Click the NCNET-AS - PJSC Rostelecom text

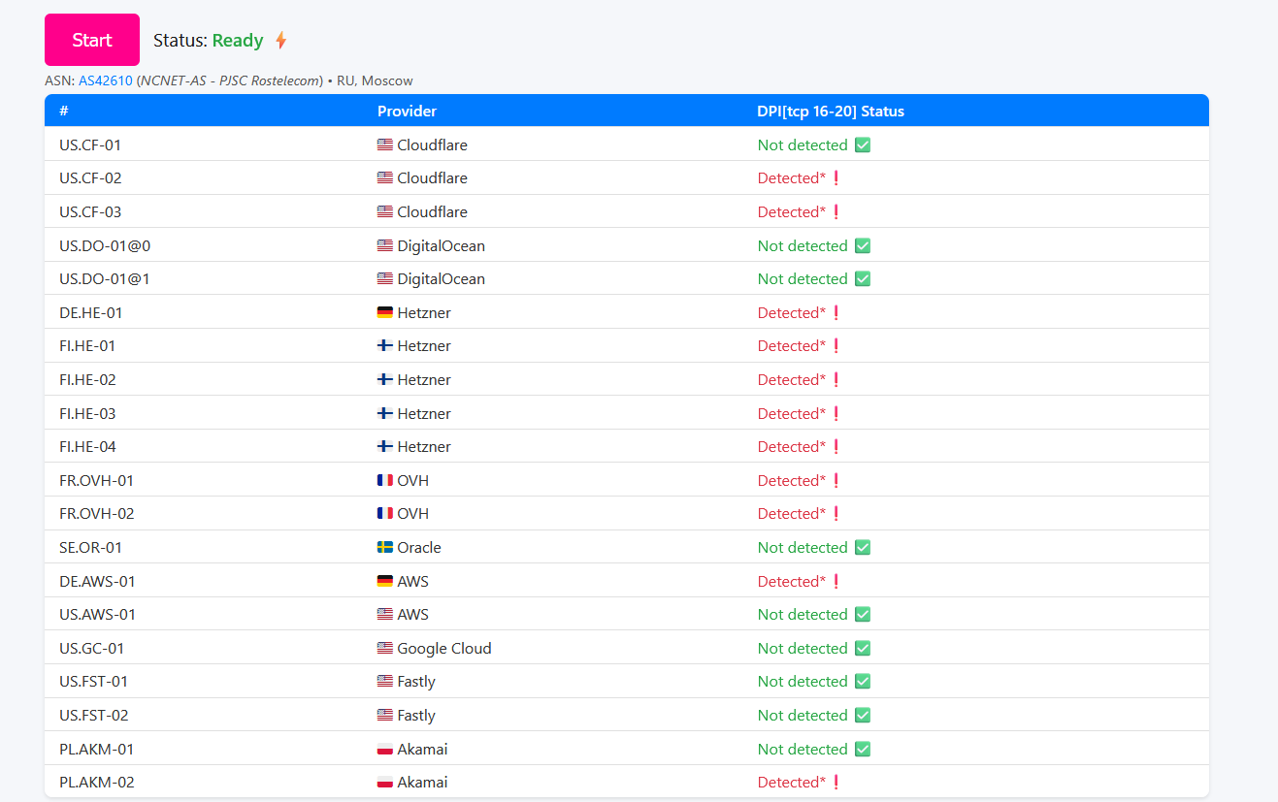pos(230,80)
